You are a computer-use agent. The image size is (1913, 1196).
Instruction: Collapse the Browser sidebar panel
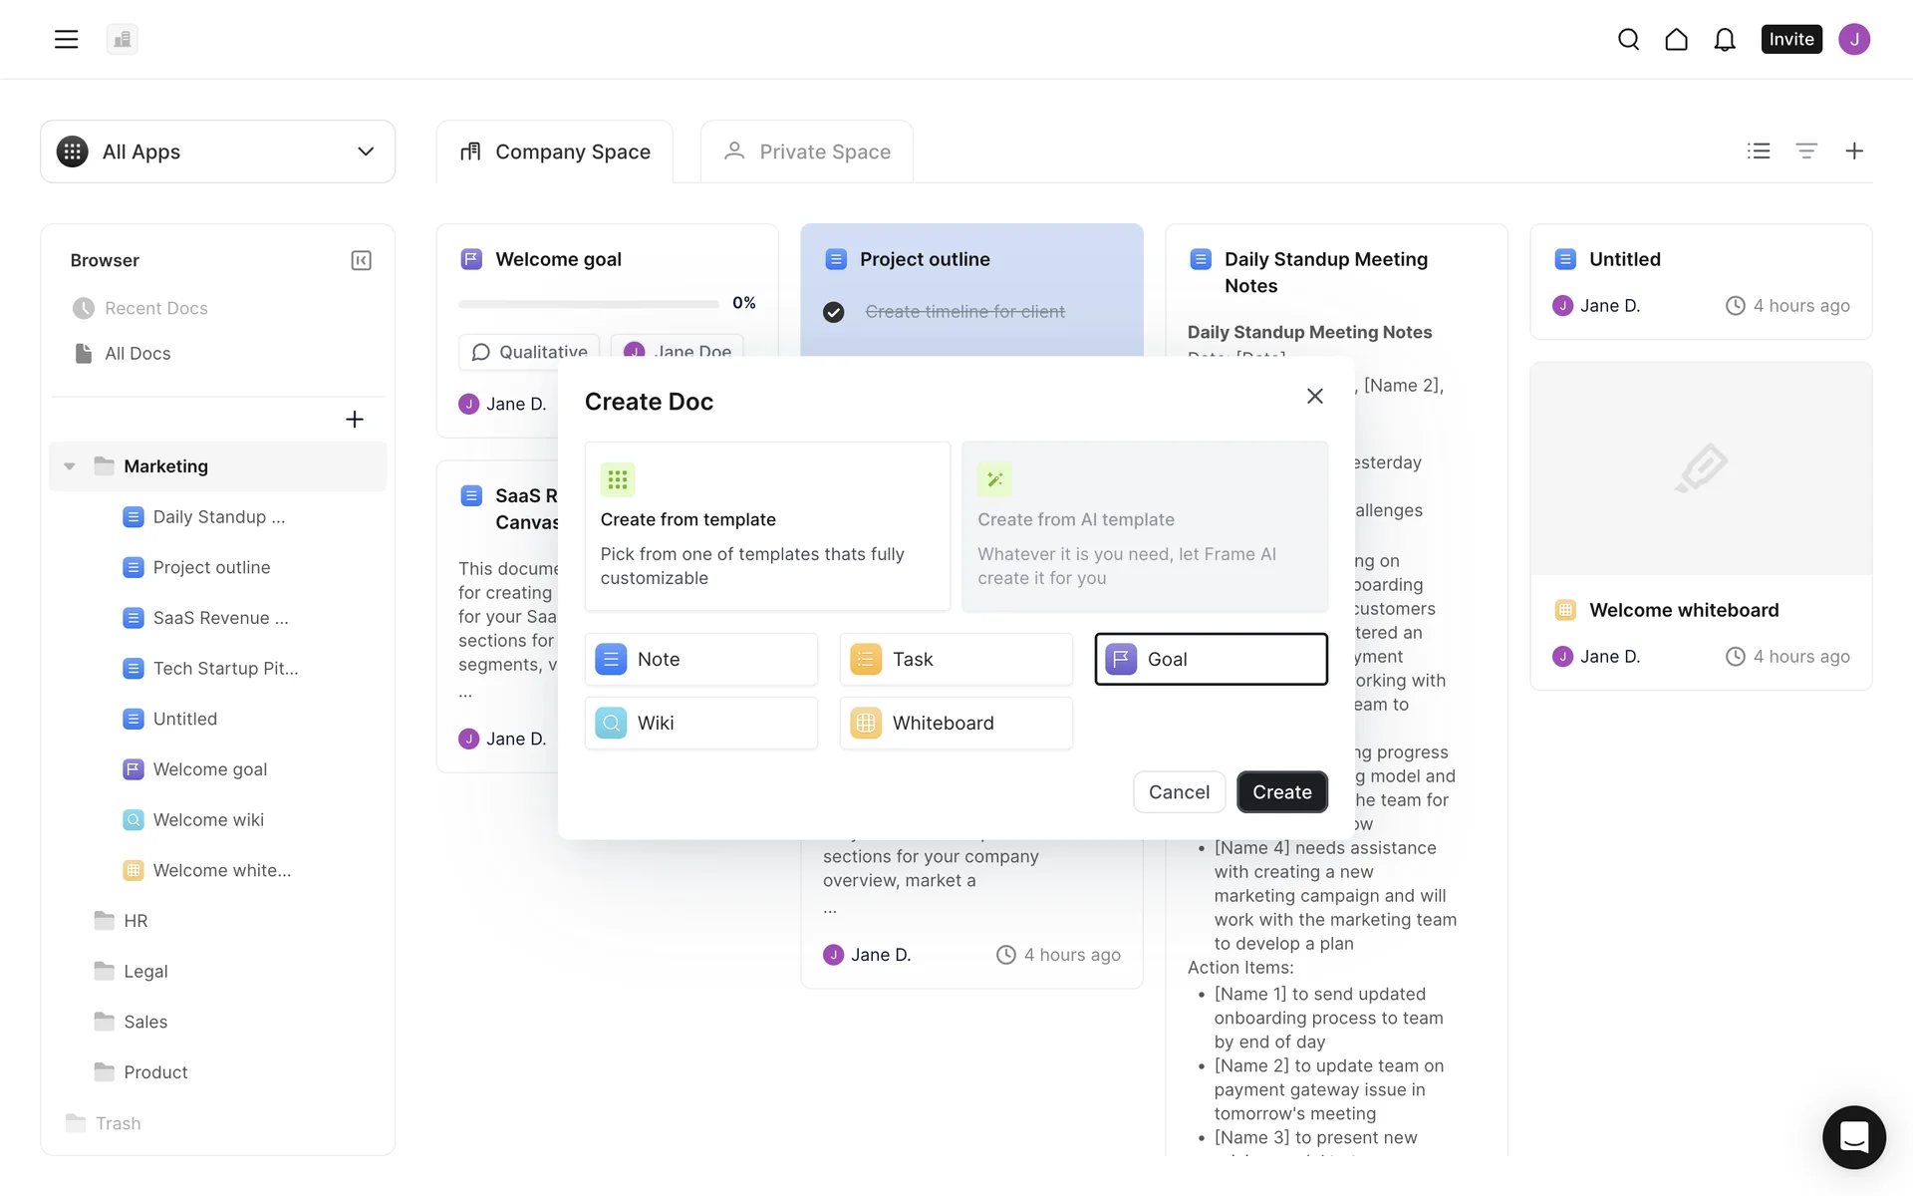click(x=361, y=260)
